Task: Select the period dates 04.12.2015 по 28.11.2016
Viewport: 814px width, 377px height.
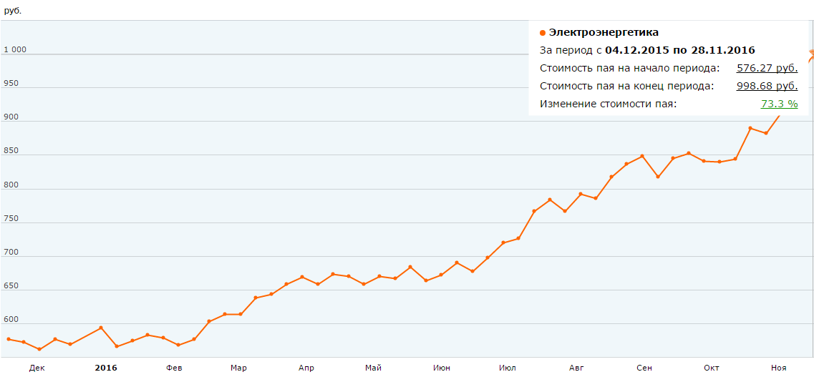Action: point(680,50)
